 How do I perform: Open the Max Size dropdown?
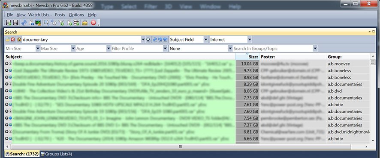(73, 49)
